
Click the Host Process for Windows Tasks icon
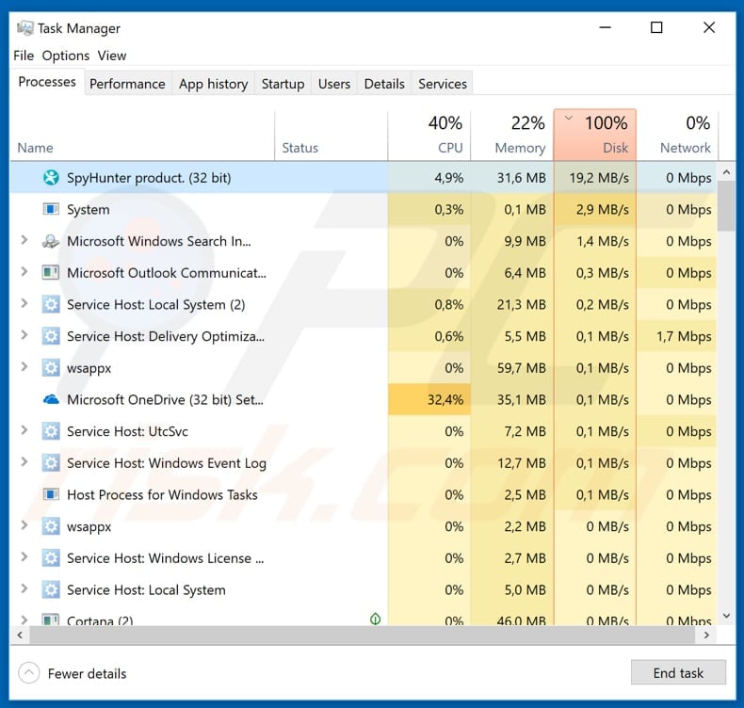(x=51, y=494)
